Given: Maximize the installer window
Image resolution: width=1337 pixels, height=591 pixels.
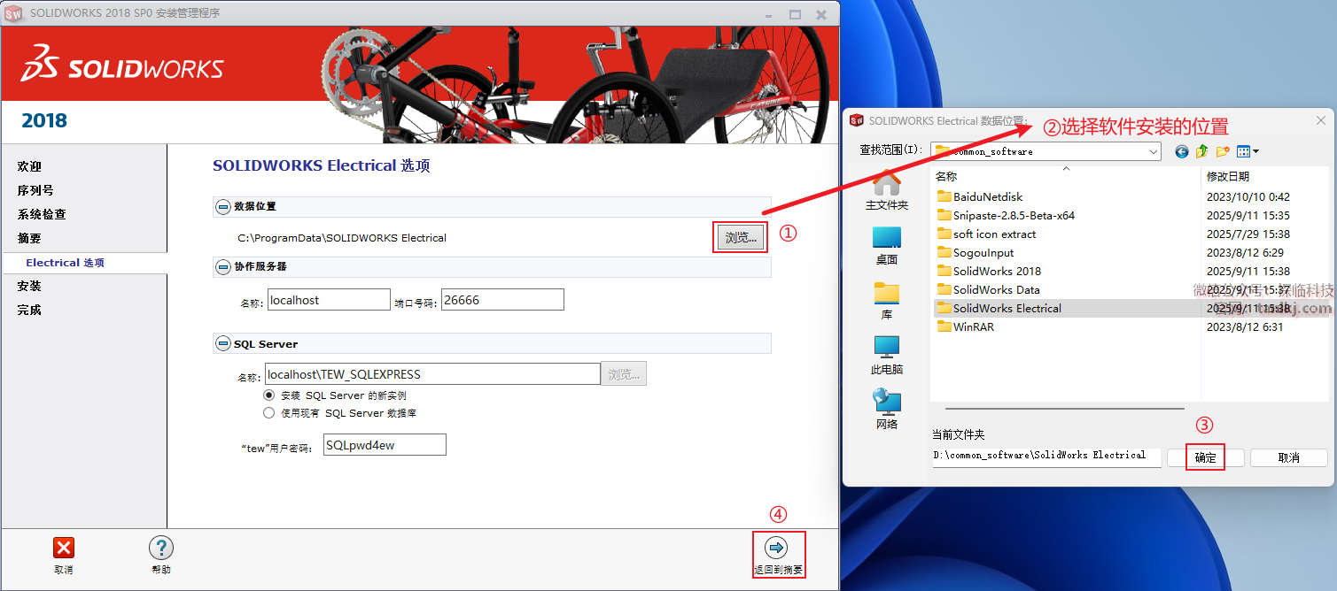Looking at the screenshot, I should (x=795, y=14).
